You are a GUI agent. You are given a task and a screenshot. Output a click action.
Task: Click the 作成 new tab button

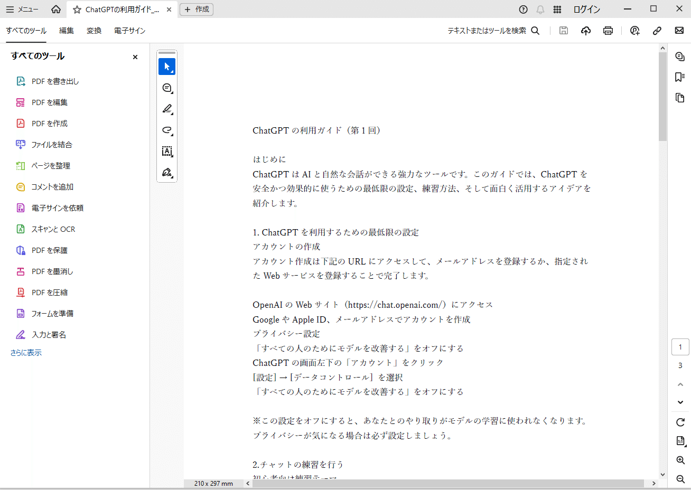197,10
